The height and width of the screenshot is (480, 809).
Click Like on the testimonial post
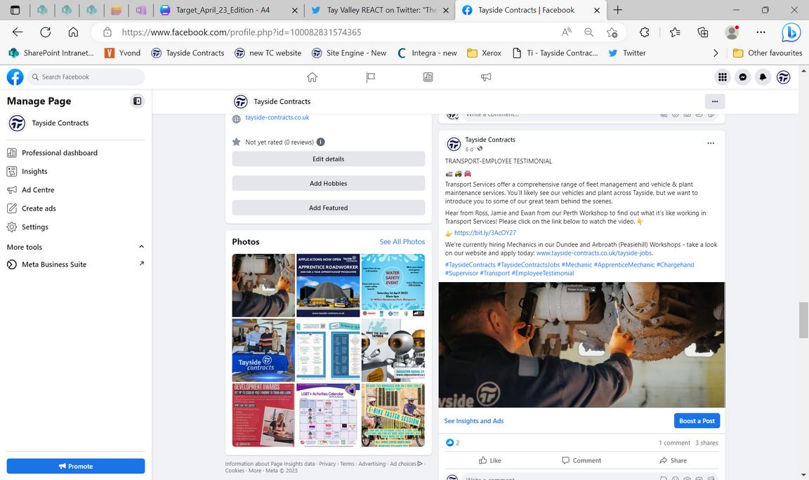[x=489, y=460]
